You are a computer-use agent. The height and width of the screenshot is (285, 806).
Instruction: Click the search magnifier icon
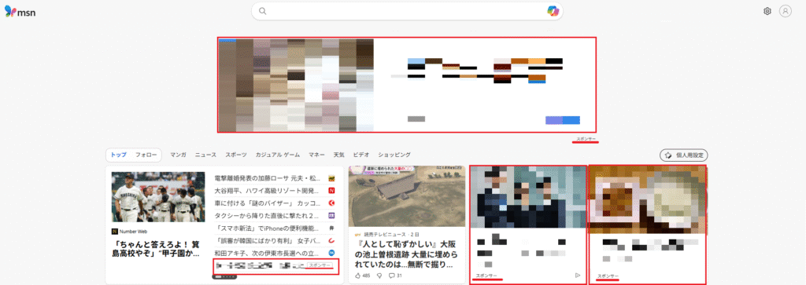click(x=263, y=11)
